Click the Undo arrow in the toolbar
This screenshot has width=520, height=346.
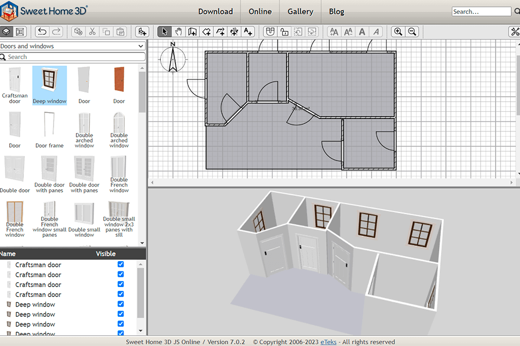pyautogui.click(x=42, y=32)
